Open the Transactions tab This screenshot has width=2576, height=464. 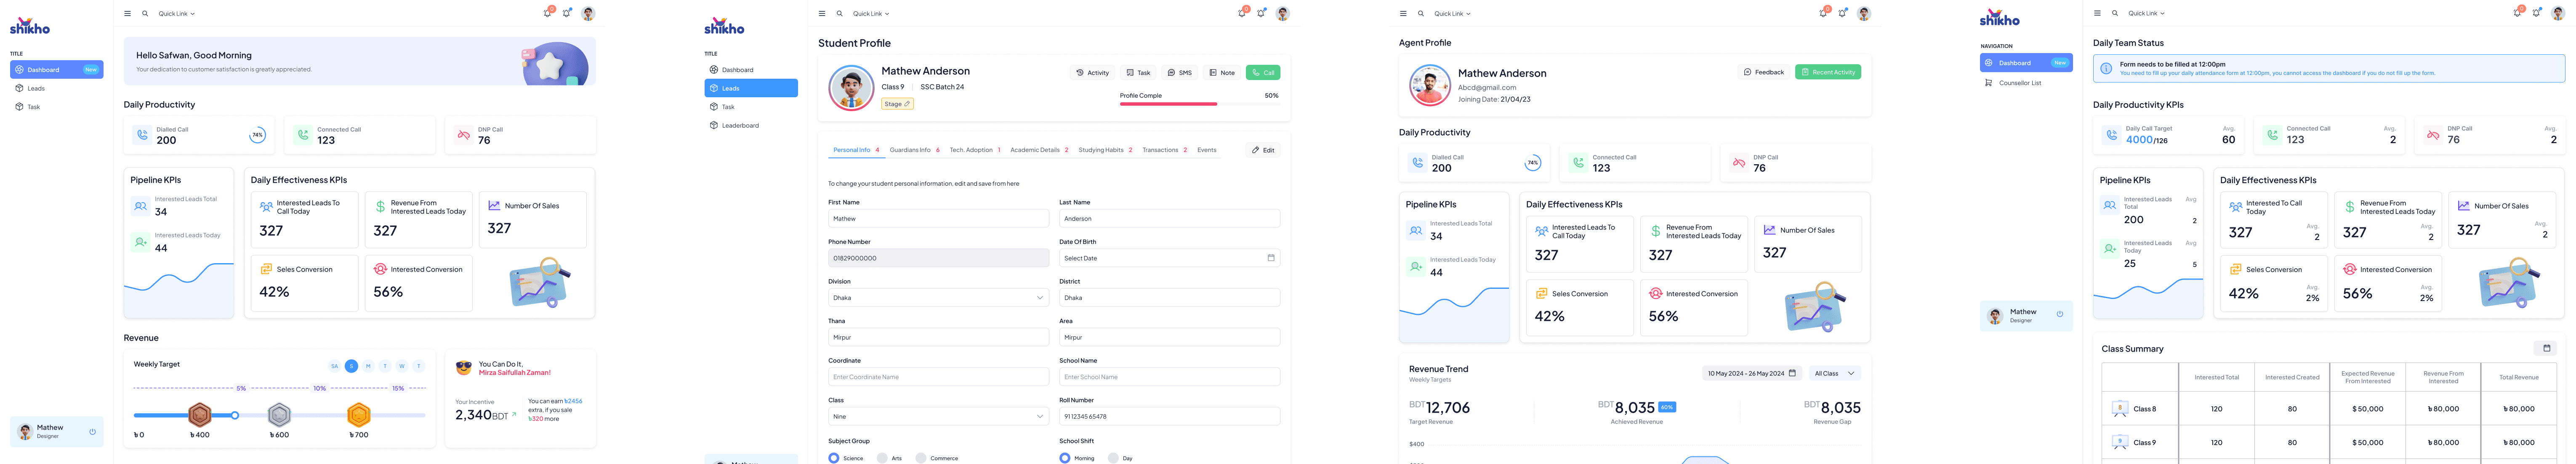tap(1161, 149)
